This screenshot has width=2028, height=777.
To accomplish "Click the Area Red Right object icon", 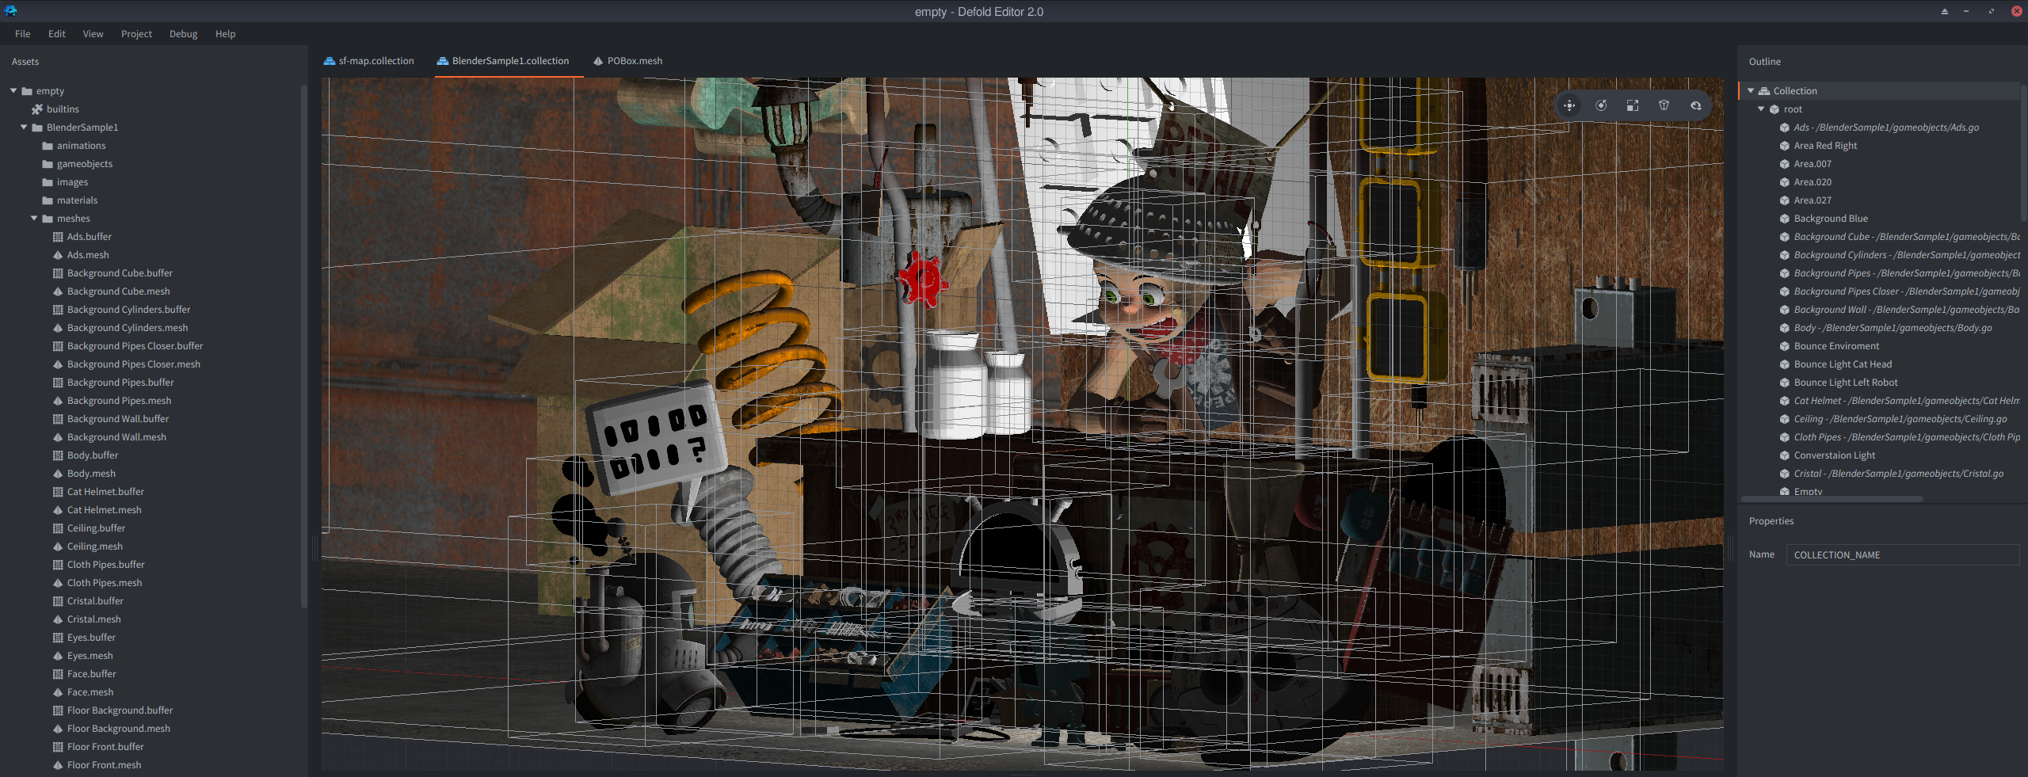I will click(x=1785, y=146).
